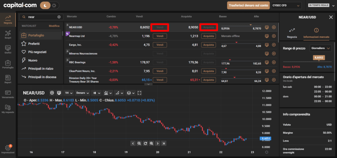Open the drawing tools dropdown
The width and height of the screenshot is (337, 158).
pos(119,93)
